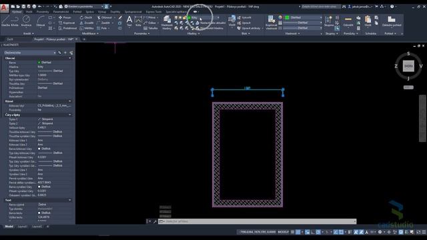The image size is (427, 240).
Task: Expand the Kreslit panel dropdown
Action: tap(28, 33)
